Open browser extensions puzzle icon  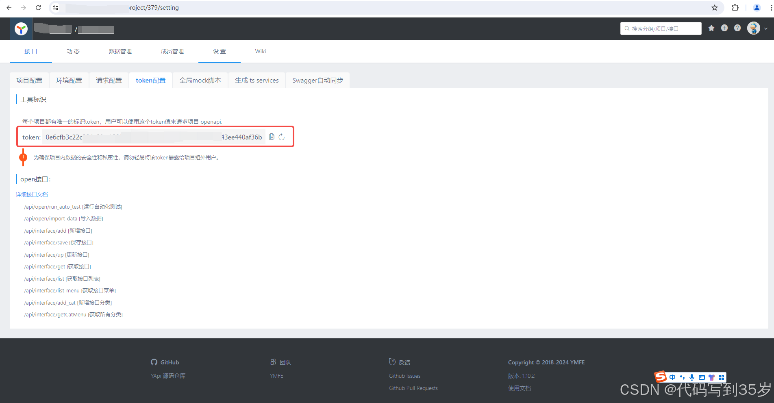735,8
